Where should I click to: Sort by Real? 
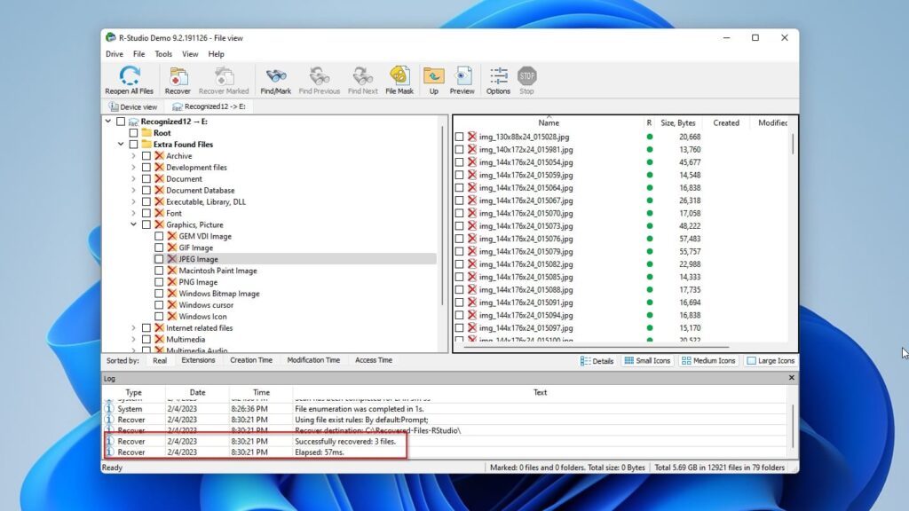click(160, 360)
